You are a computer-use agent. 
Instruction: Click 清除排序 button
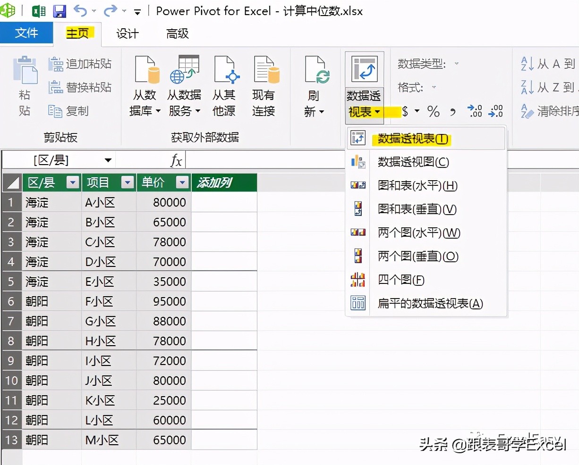549,111
